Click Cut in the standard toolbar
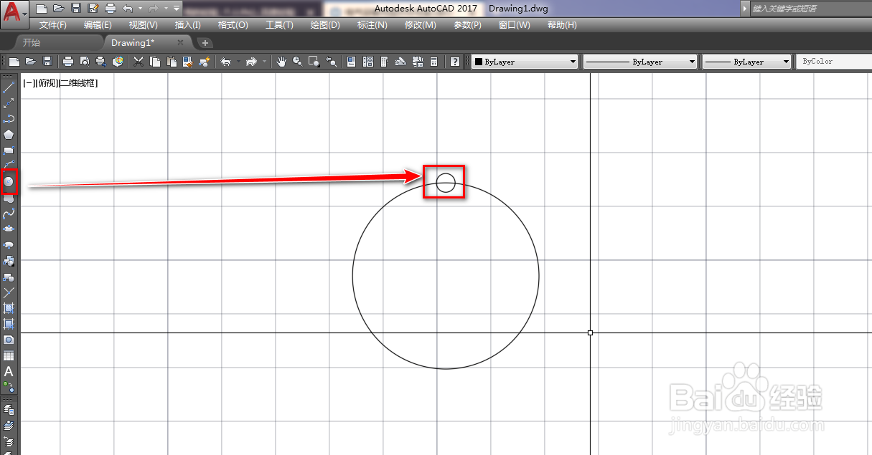 (139, 62)
